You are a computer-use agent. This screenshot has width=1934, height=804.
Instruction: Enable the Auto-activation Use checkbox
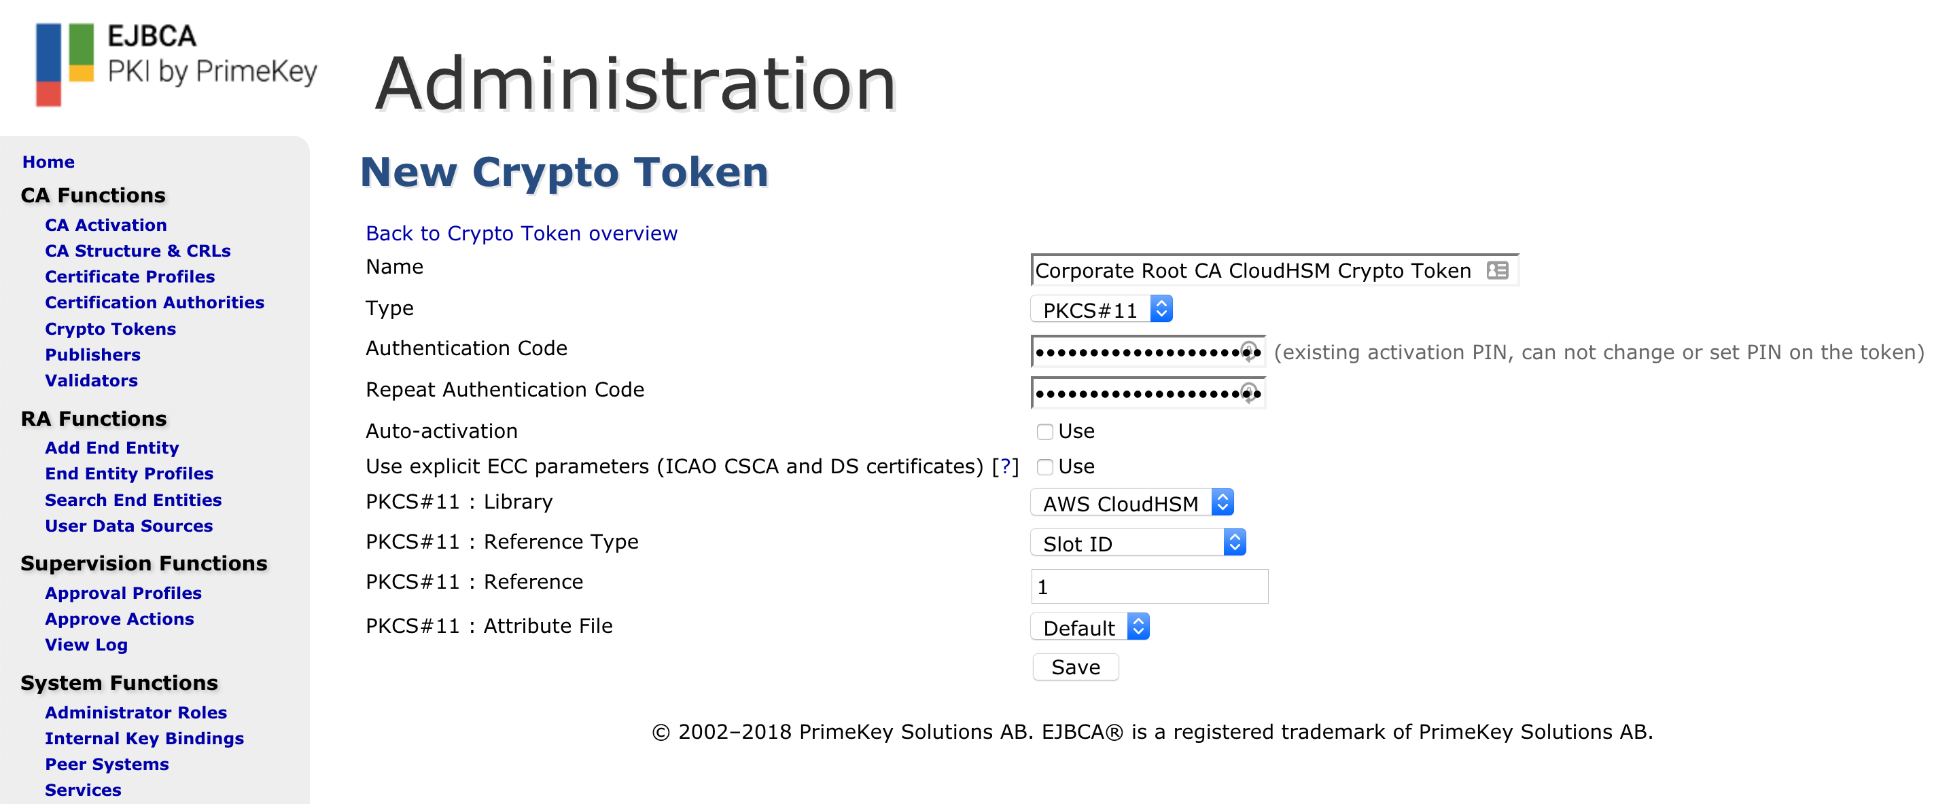(x=1044, y=432)
